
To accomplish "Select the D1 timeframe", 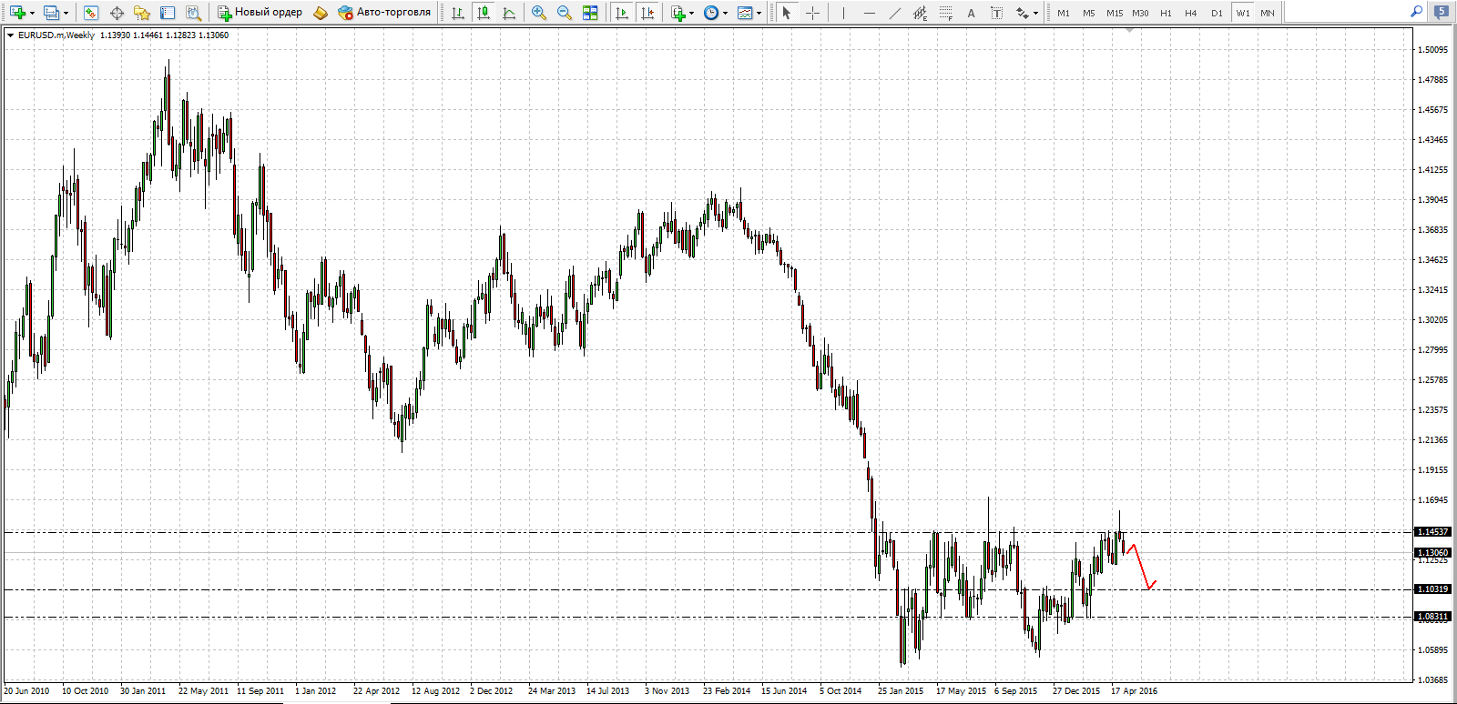I will pos(1217,13).
